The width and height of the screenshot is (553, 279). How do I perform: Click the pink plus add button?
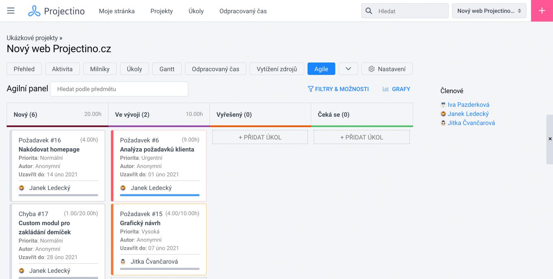(542, 11)
